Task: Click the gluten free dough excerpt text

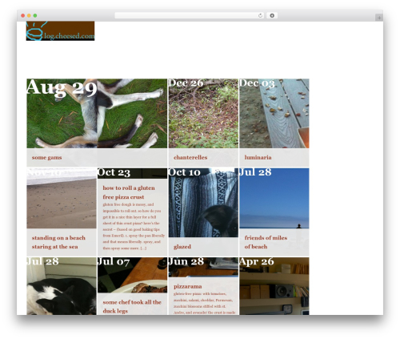Action: [134, 226]
